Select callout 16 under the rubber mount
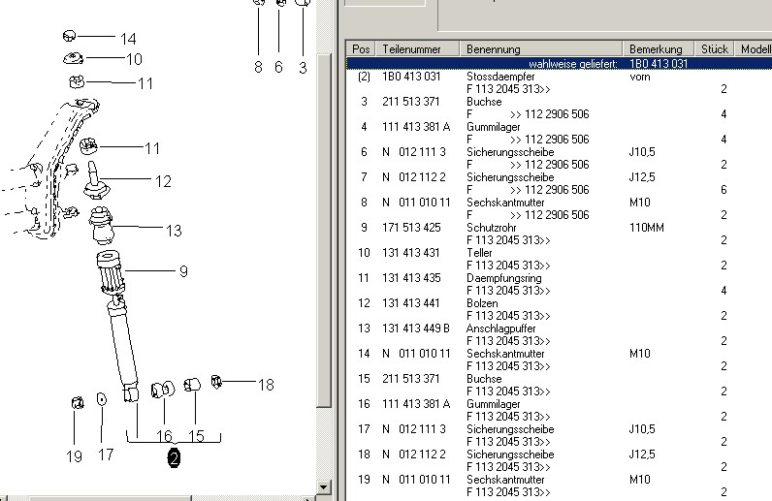This screenshot has width=772, height=501. point(164,437)
